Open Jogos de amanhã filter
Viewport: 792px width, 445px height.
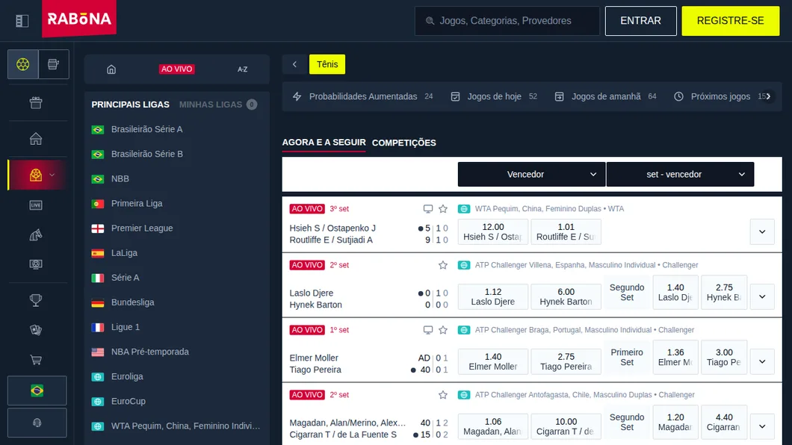[x=605, y=96]
